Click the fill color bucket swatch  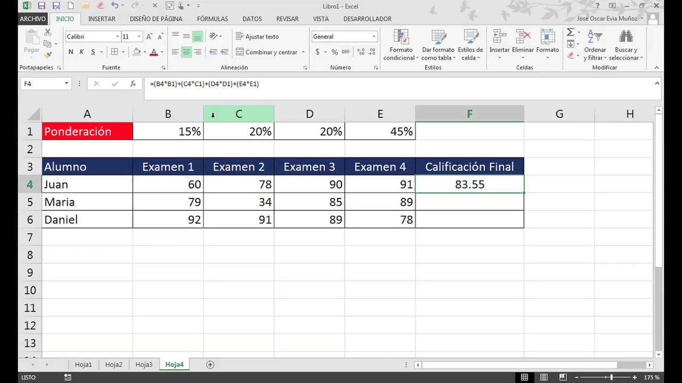tap(137, 52)
